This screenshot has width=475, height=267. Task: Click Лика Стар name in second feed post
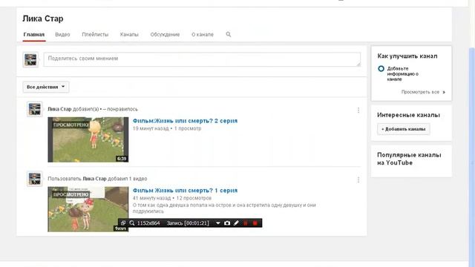pos(94,179)
